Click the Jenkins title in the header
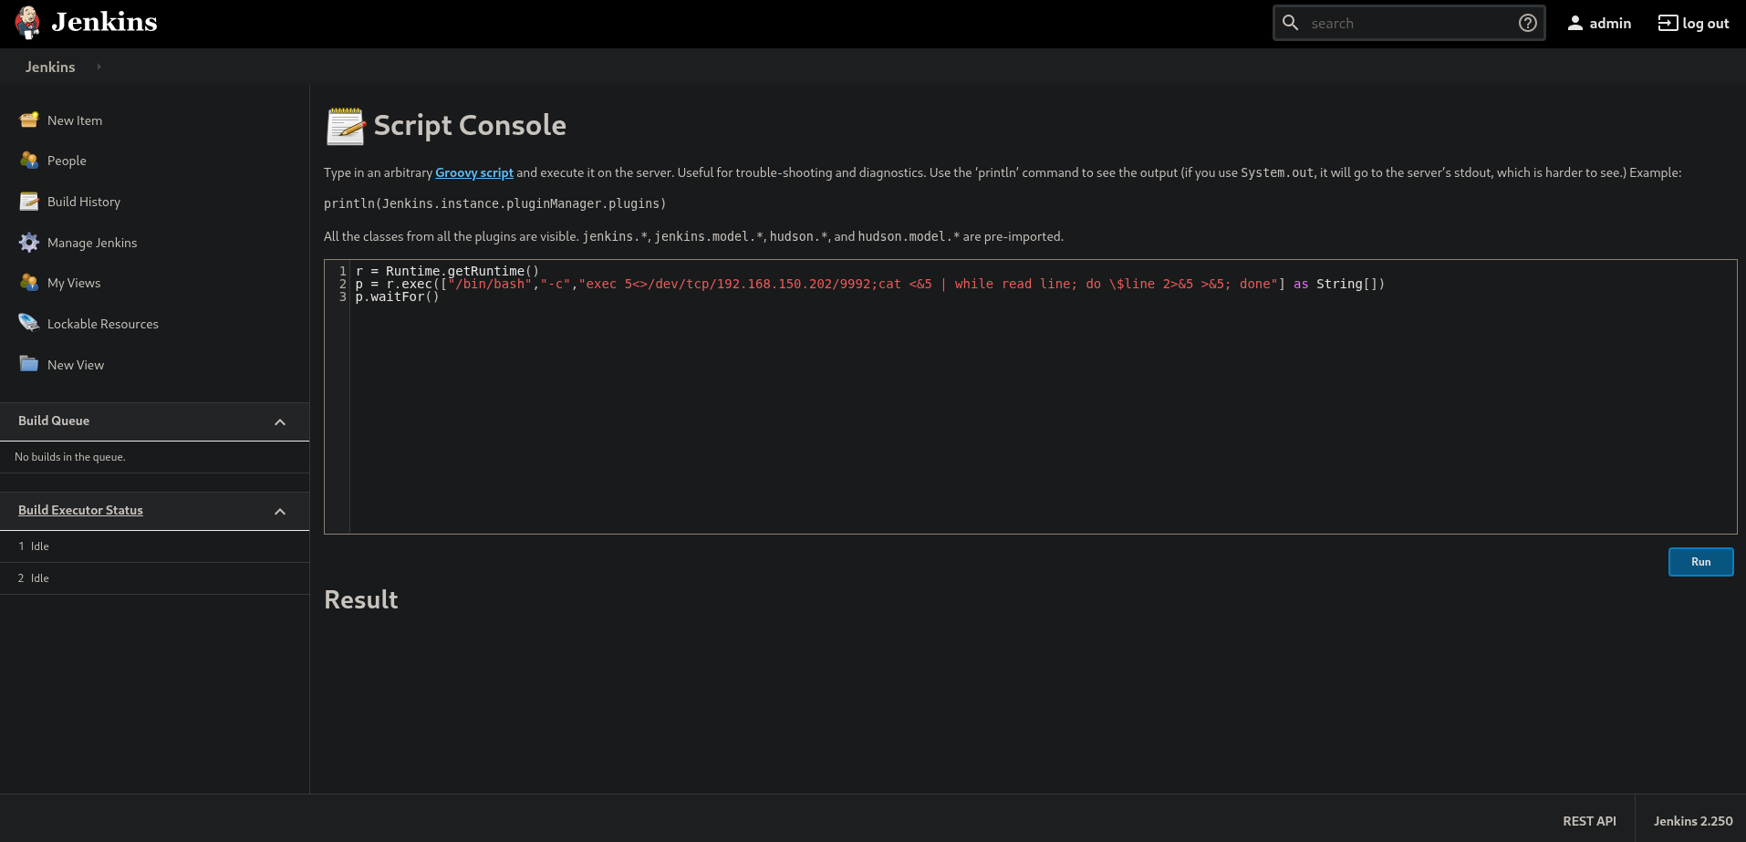The height and width of the screenshot is (842, 1746). coord(104,22)
